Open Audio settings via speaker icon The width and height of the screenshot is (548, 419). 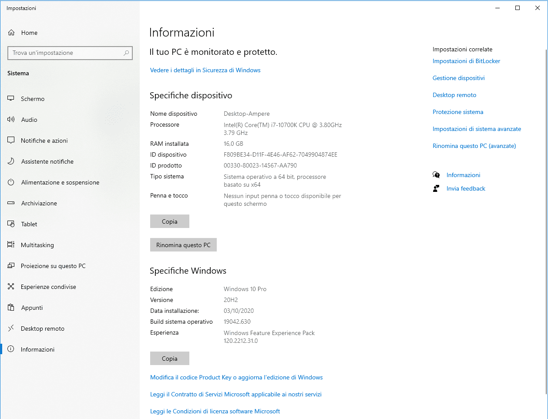coord(11,120)
